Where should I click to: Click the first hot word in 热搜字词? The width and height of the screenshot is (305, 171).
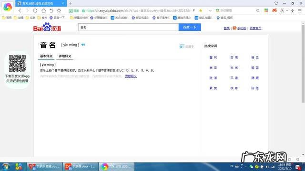[x=213, y=57]
